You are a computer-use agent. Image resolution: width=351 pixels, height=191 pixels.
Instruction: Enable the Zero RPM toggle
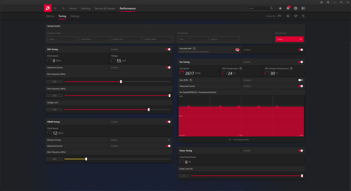pos(301,80)
